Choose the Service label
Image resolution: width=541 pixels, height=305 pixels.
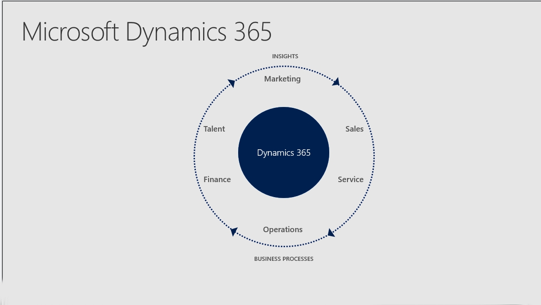(x=350, y=179)
